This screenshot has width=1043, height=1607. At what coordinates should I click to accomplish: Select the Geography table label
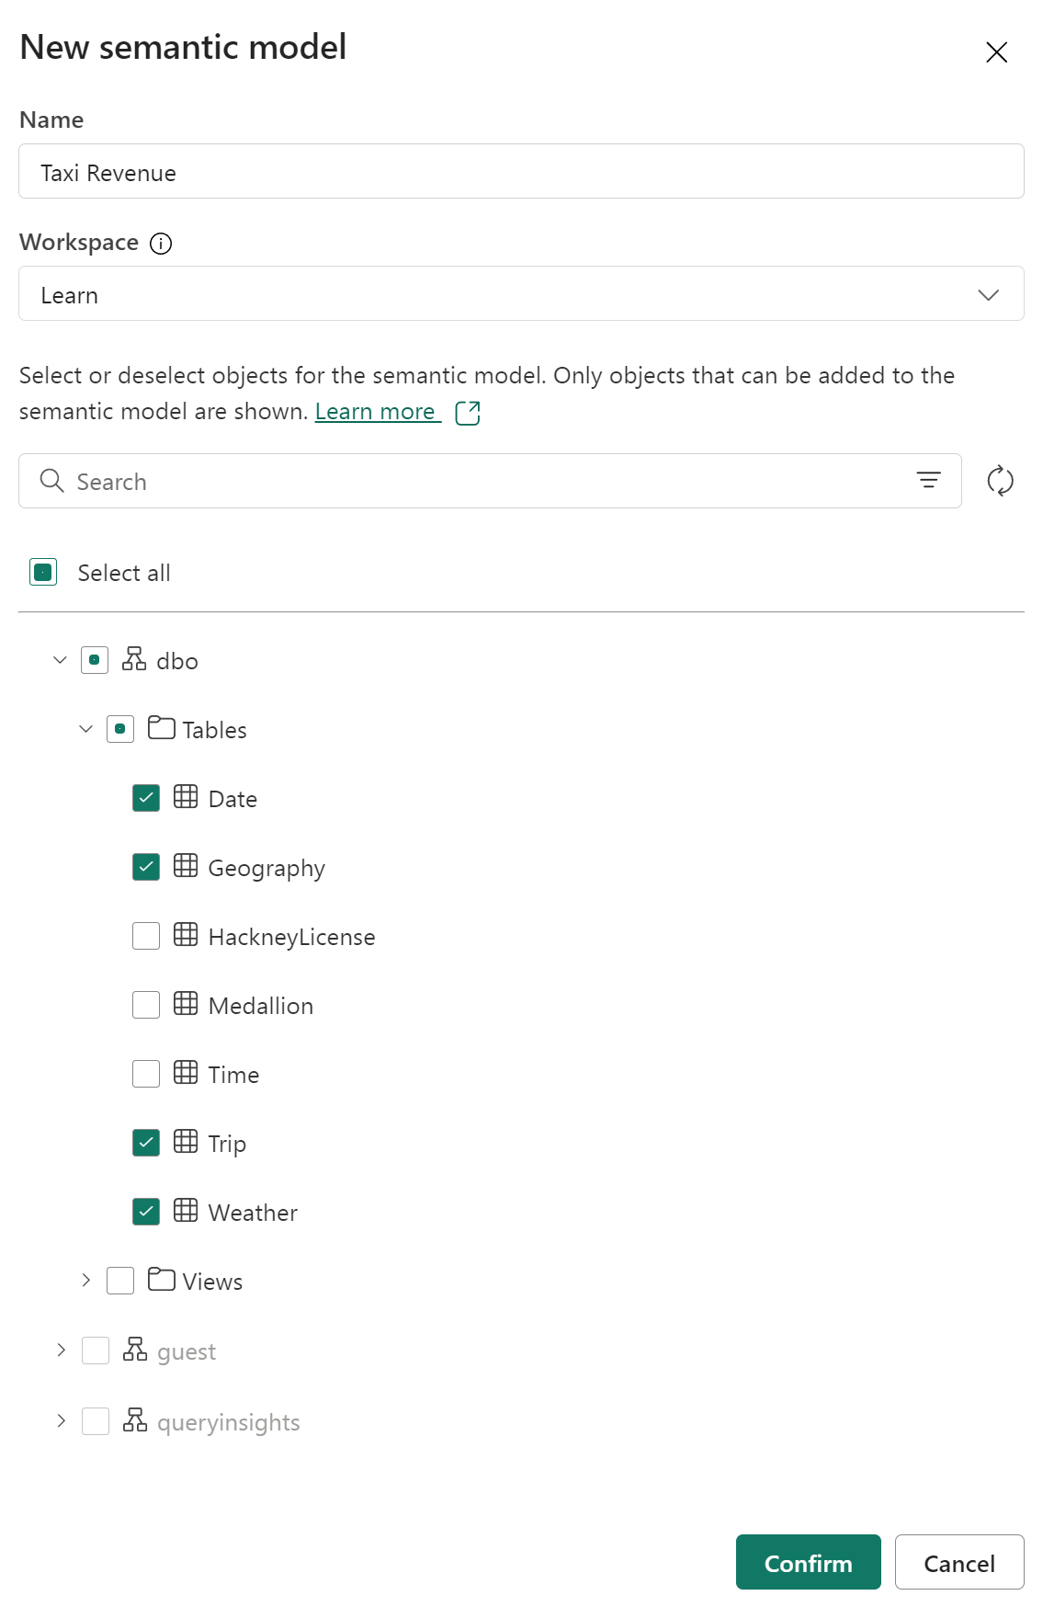coord(266,869)
